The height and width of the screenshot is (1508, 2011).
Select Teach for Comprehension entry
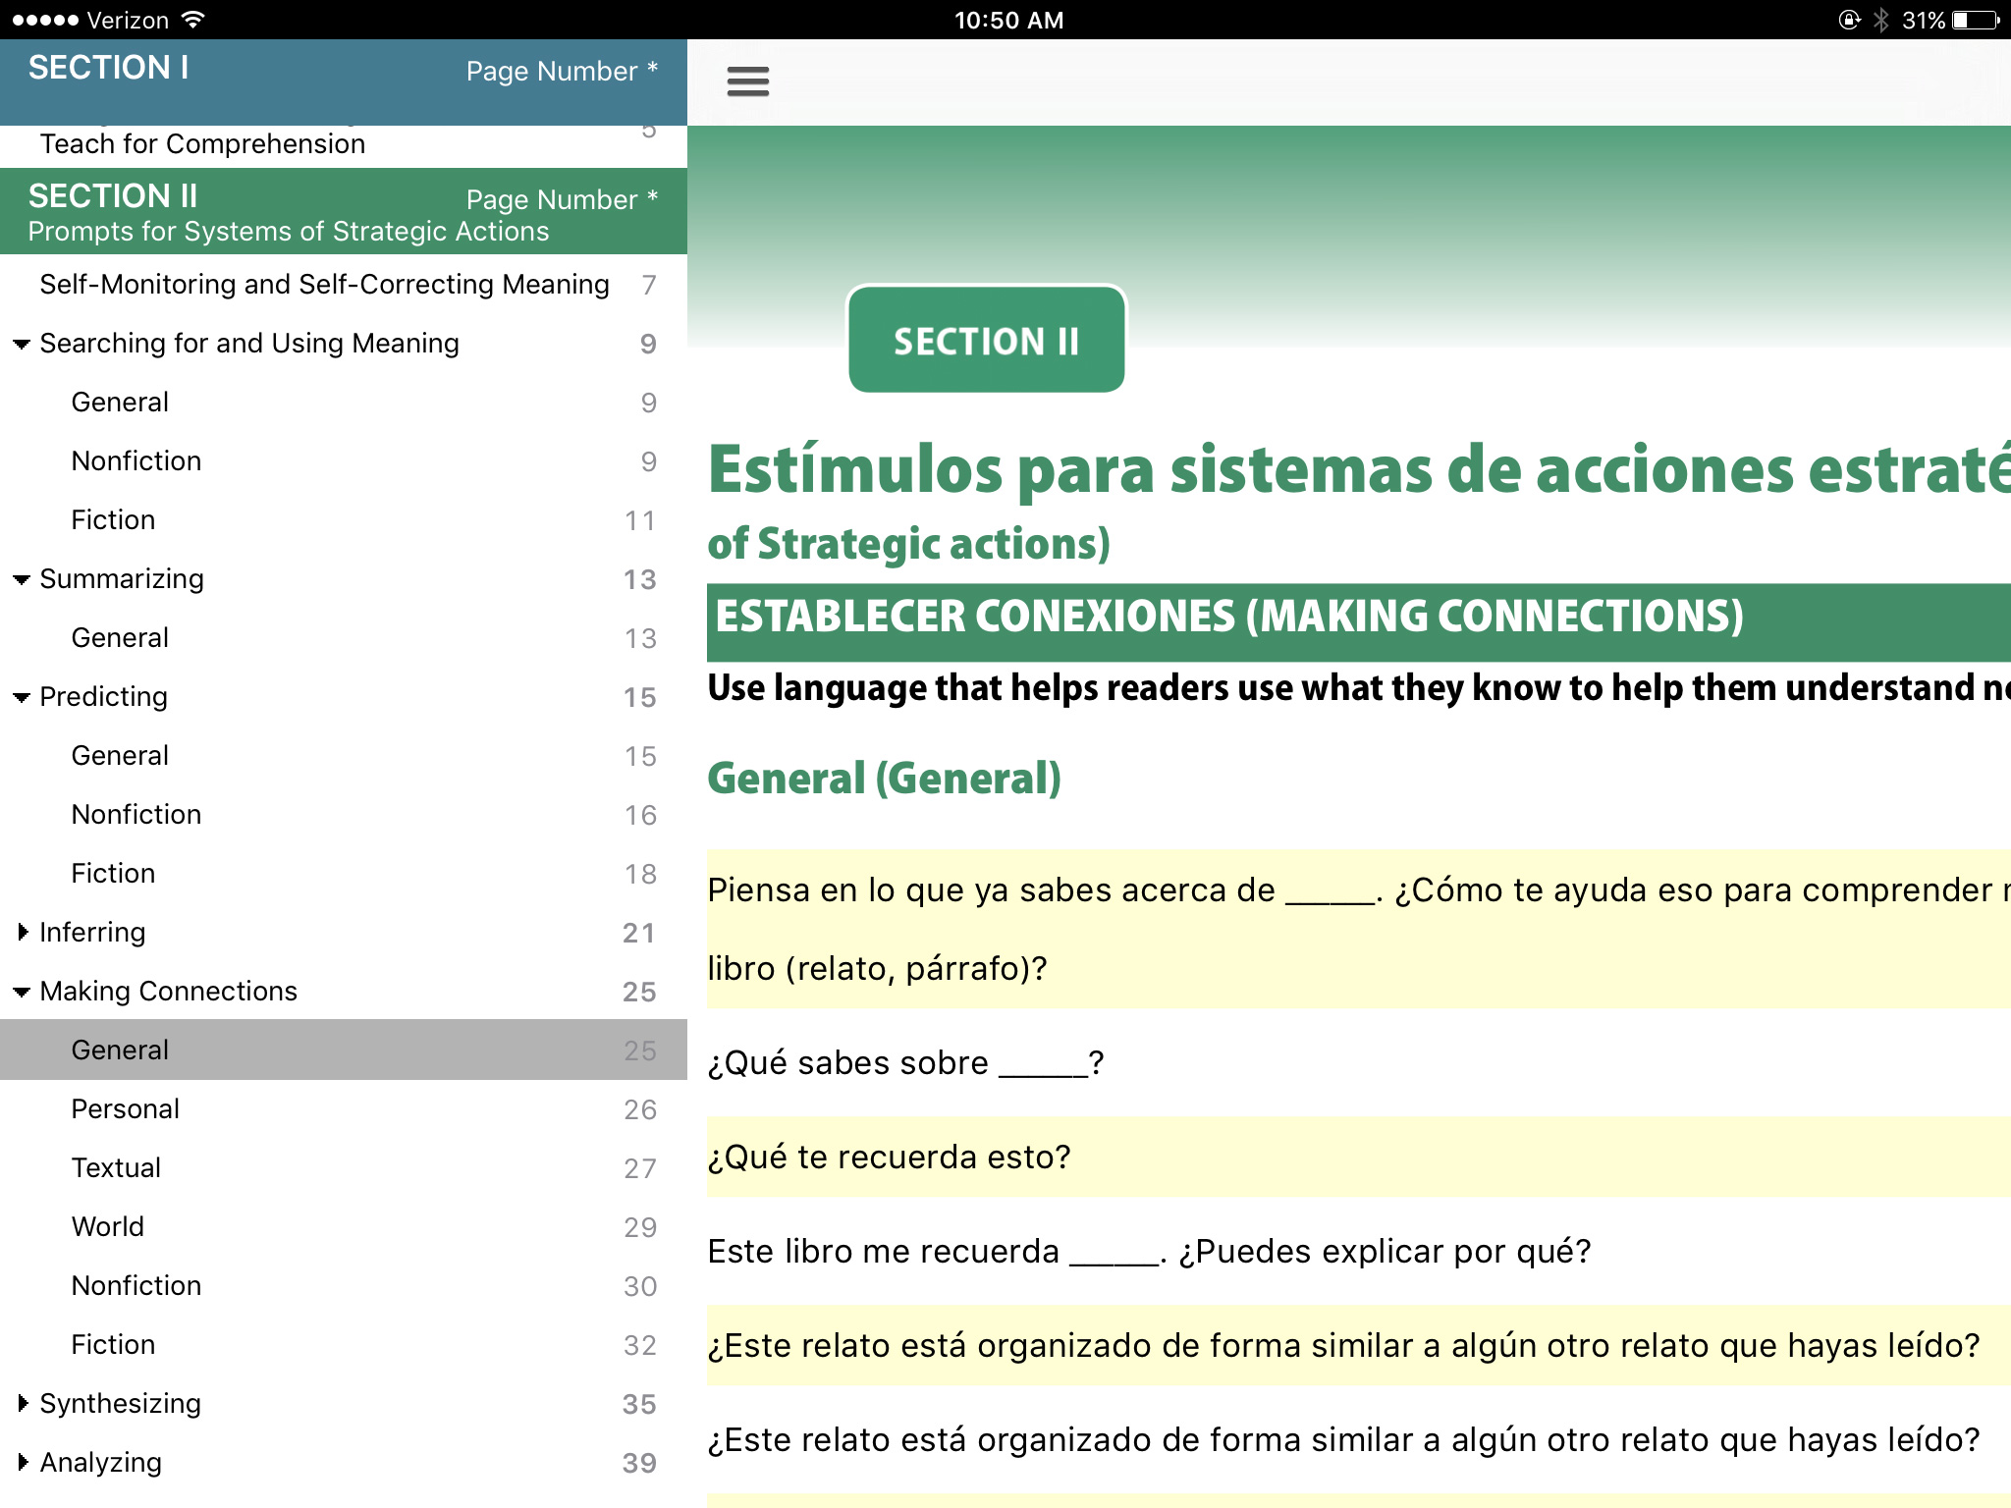point(202,144)
